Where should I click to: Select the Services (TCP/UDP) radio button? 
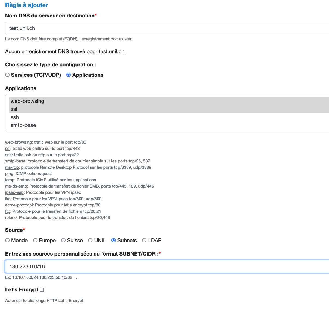point(7,75)
